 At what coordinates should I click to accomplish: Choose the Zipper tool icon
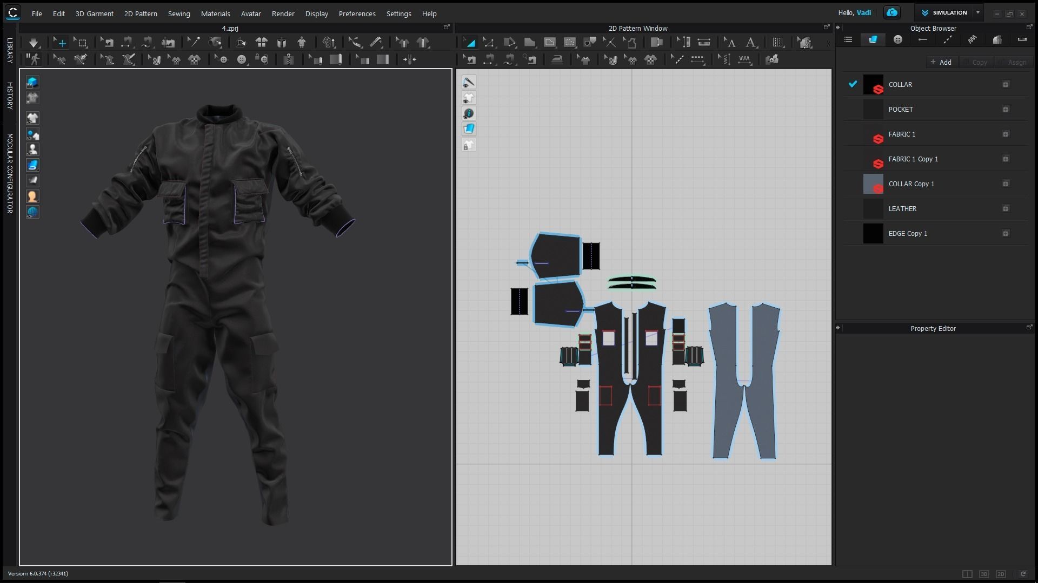[289, 60]
